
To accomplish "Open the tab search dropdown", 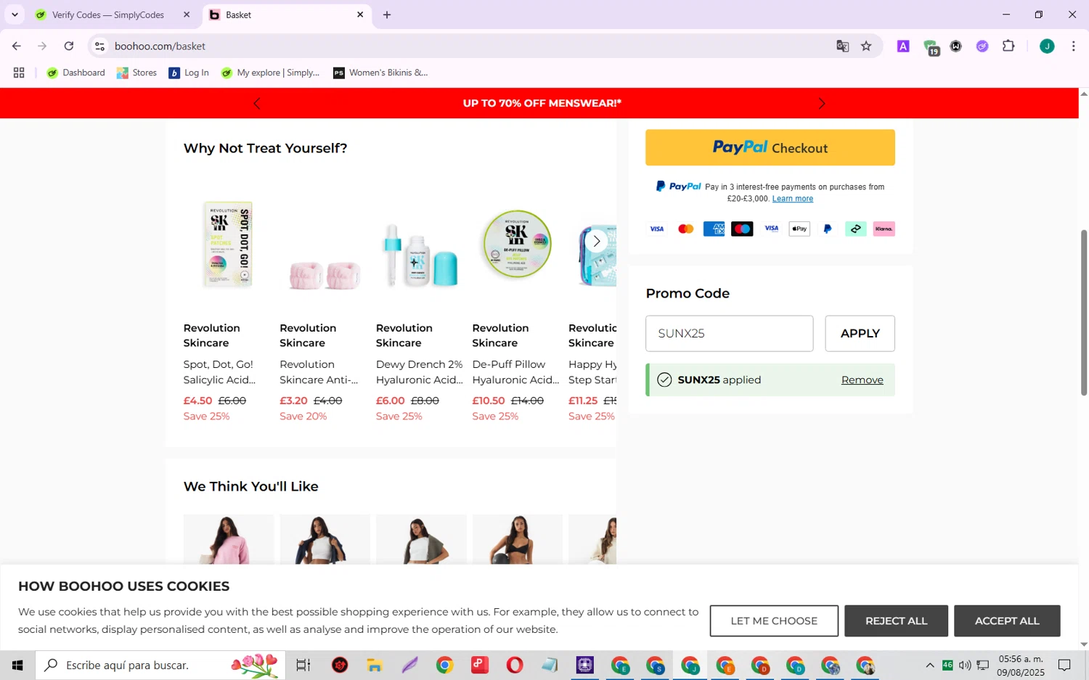I will [x=15, y=15].
